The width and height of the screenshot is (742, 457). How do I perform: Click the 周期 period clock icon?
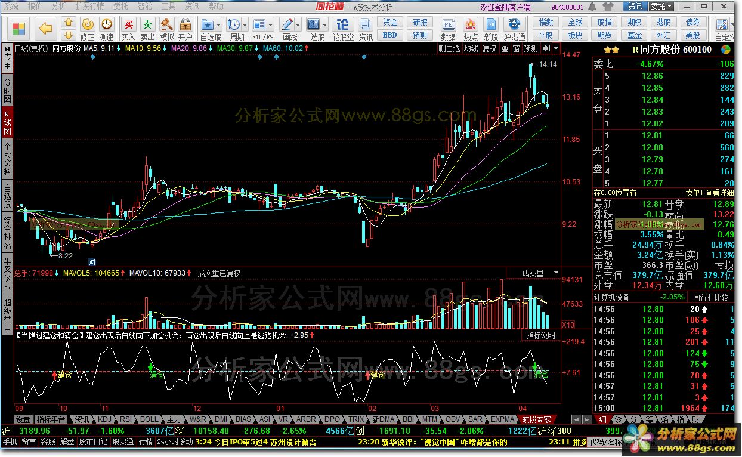point(233,24)
